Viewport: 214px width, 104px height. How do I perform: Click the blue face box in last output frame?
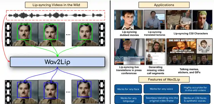coord(84,89)
